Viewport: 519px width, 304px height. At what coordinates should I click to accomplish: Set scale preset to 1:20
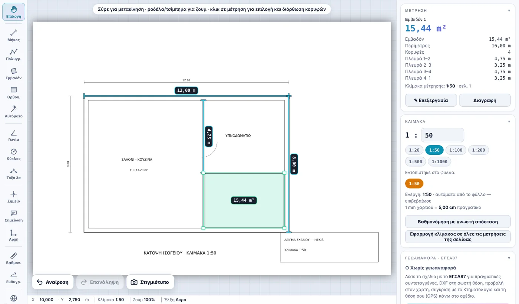click(414, 150)
